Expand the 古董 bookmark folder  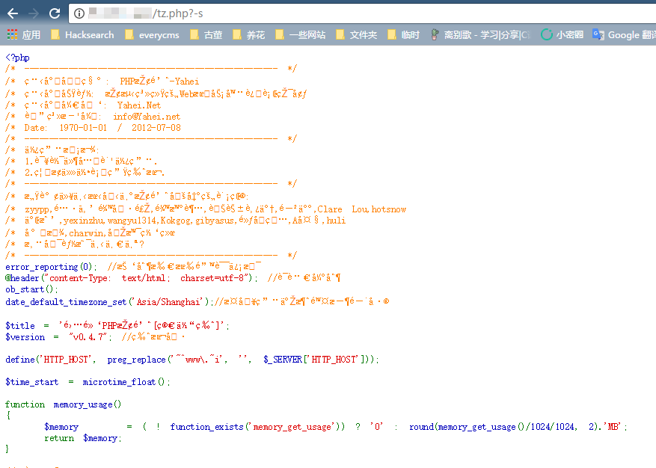pos(206,34)
